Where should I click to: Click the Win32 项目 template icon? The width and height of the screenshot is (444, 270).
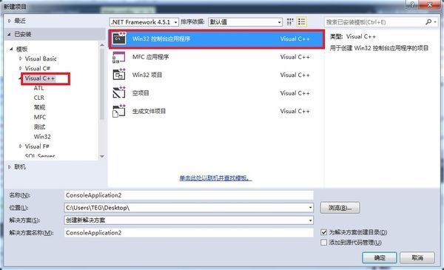click(x=119, y=75)
